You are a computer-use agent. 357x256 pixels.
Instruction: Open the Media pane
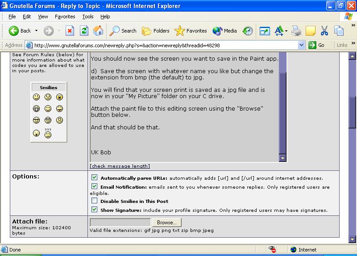click(x=224, y=31)
